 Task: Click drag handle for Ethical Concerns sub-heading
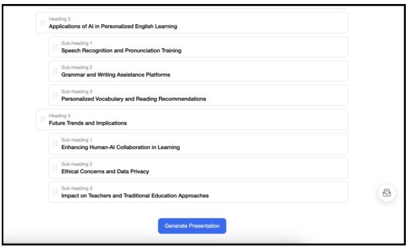[55, 168]
